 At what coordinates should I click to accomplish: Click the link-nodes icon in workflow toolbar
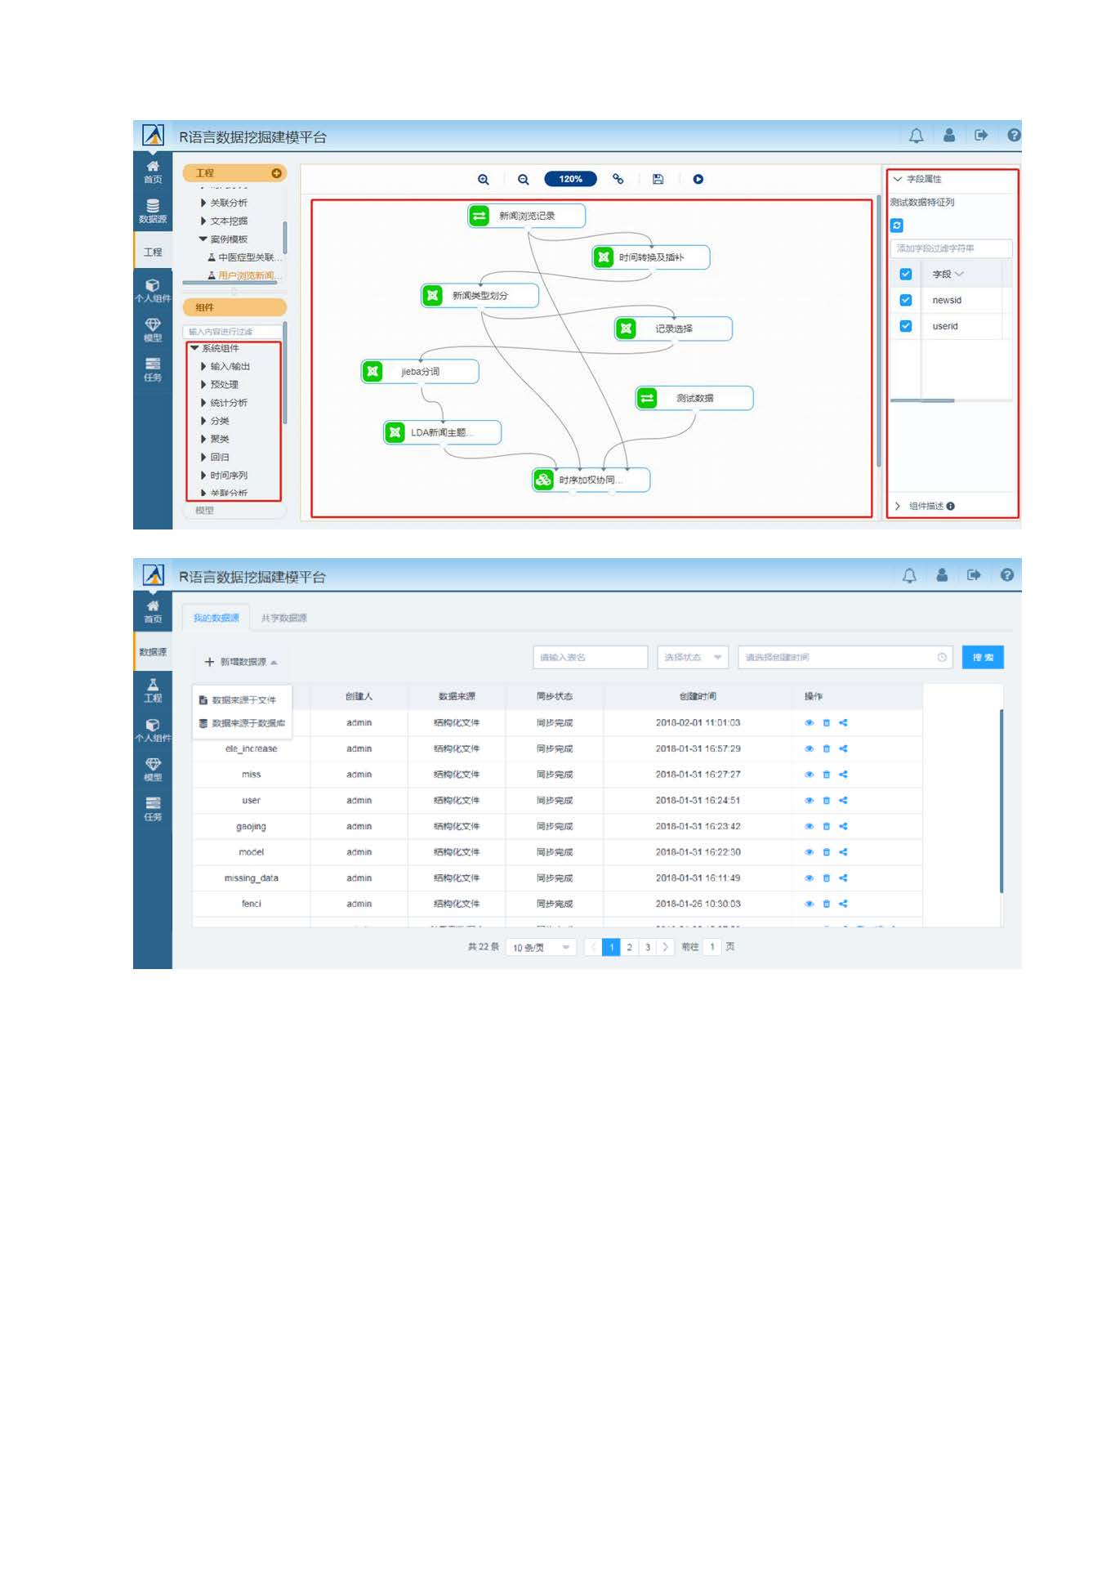pyautogui.click(x=618, y=179)
